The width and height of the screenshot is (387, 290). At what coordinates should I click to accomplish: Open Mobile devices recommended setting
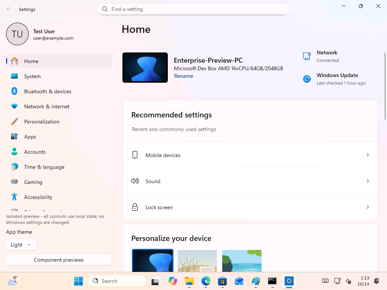250,155
